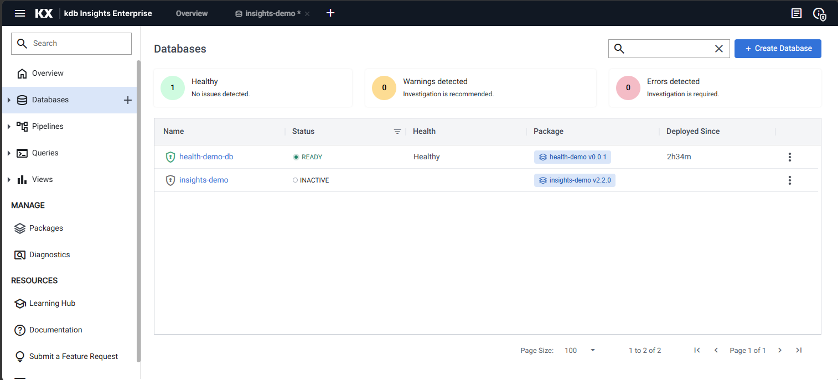Click the Documentation question mark icon
Image resolution: width=838 pixels, height=380 pixels.
(20, 330)
